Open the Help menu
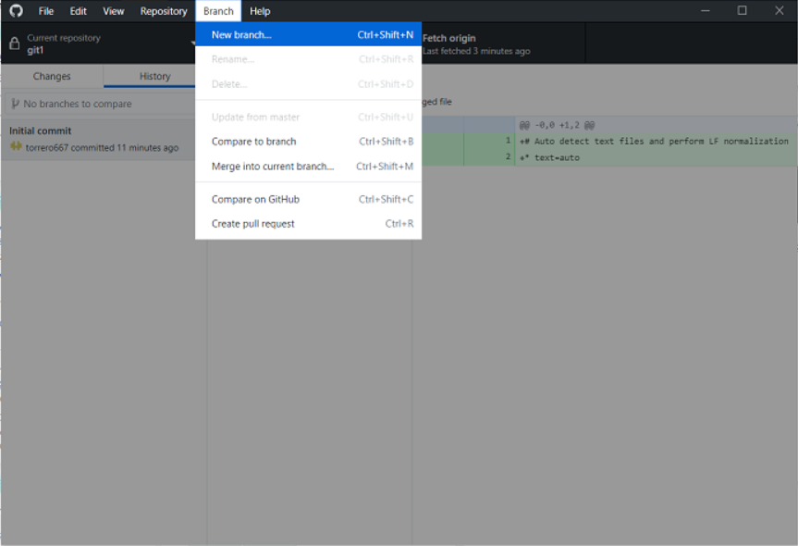 click(260, 11)
